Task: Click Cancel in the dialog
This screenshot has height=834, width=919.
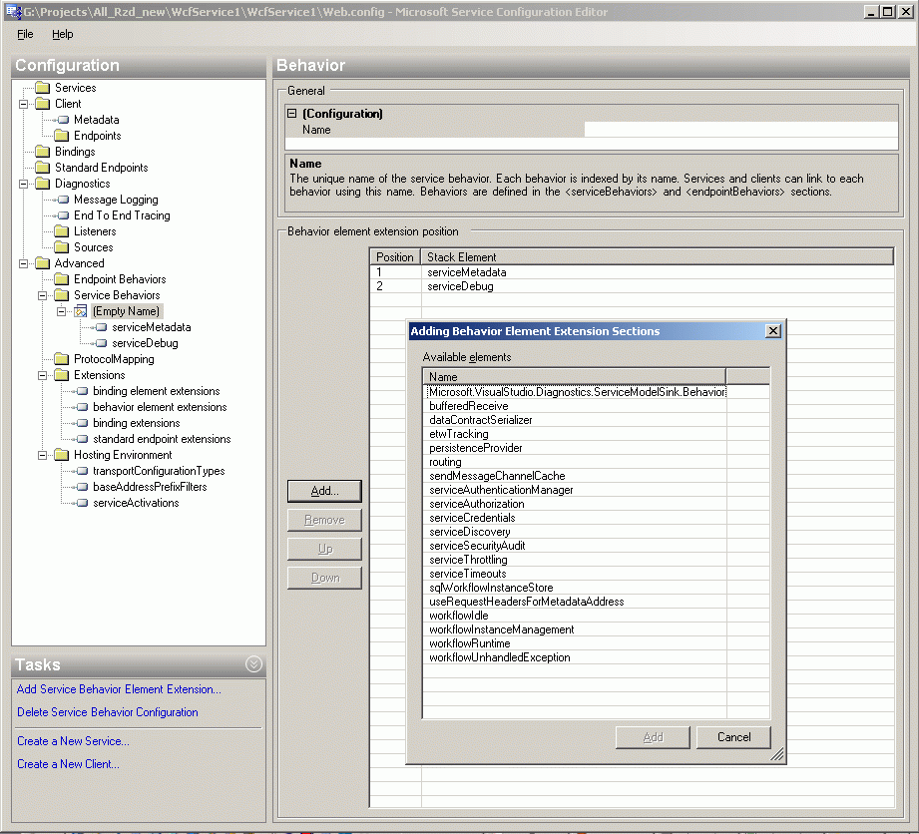Action: pyautogui.click(x=733, y=737)
